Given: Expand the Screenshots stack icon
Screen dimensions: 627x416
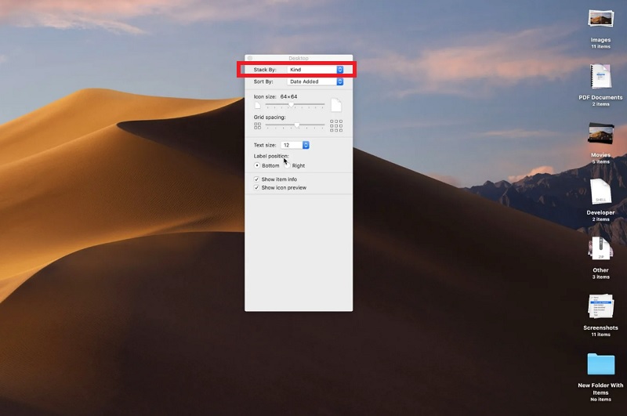Looking at the screenshot, I should point(600,307).
